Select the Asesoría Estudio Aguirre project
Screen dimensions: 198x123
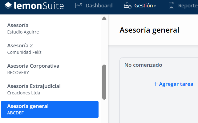50,29
